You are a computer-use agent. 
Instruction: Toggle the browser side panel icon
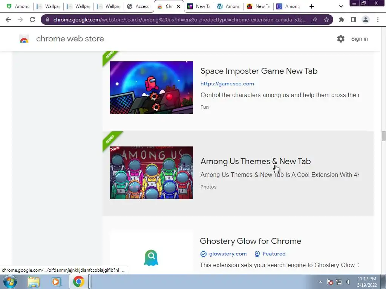pos(354,20)
